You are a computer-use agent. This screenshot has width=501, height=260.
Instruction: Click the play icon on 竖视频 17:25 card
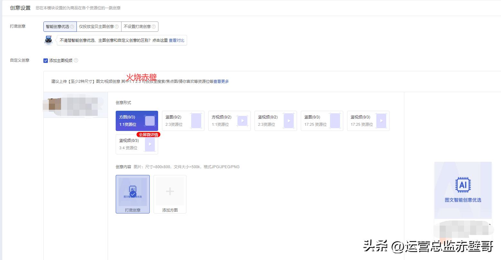click(x=381, y=121)
